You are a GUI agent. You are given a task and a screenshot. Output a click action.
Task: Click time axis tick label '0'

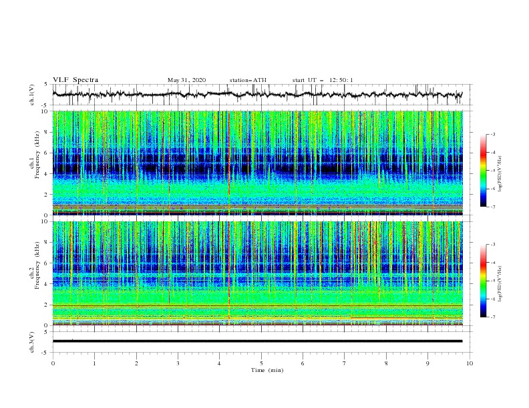pyautogui.click(x=53, y=363)
